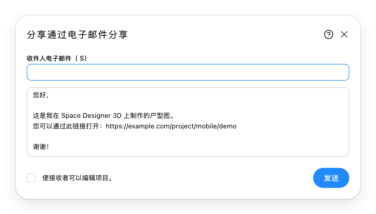Image resolution: width=376 pixels, height=214 pixels.
Task: Click the 分享通过电子邮件分享 dialog title
Action: tap(78, 35)
